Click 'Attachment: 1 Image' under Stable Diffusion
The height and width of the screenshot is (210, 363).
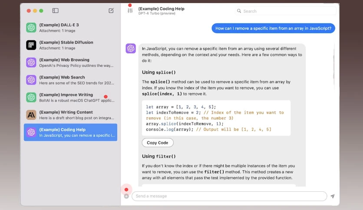[x=57, y=48]
